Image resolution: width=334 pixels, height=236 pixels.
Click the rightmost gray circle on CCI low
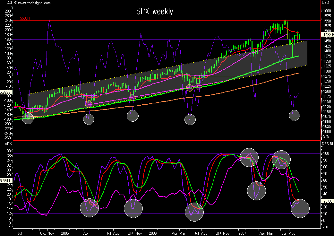point(294,115)
